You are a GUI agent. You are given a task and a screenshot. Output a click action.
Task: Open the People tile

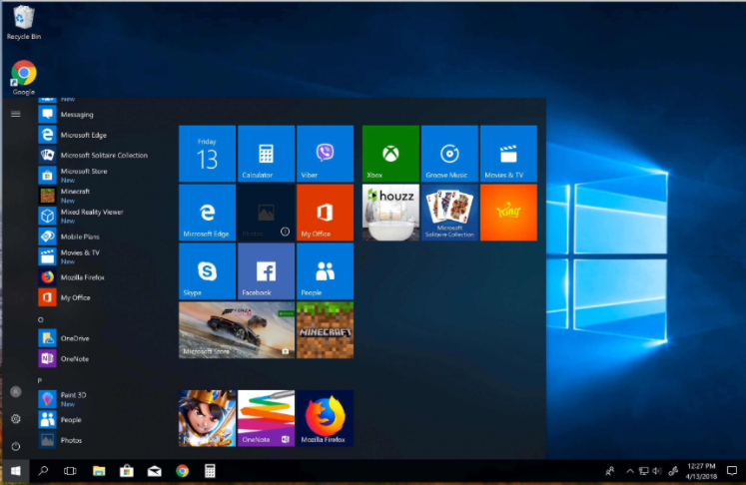coord(325,271)
